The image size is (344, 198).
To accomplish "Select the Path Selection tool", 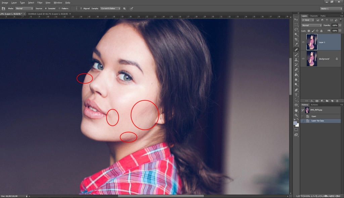I will (x=296, y=100).
